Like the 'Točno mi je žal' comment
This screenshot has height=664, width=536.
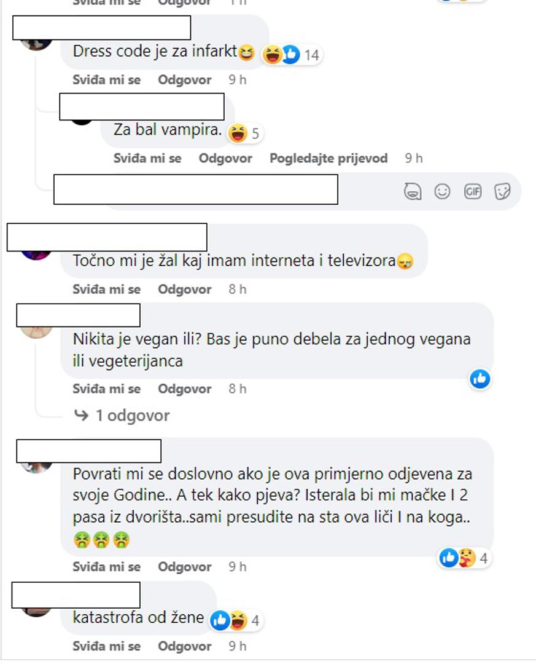tap(107, 289)
